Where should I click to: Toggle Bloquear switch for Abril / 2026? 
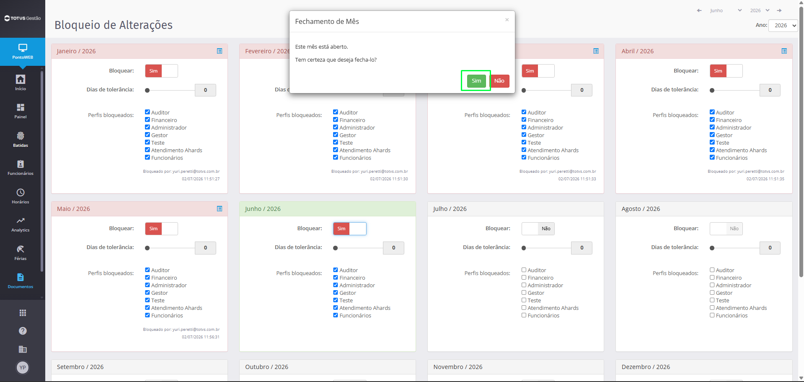[726, 71]
